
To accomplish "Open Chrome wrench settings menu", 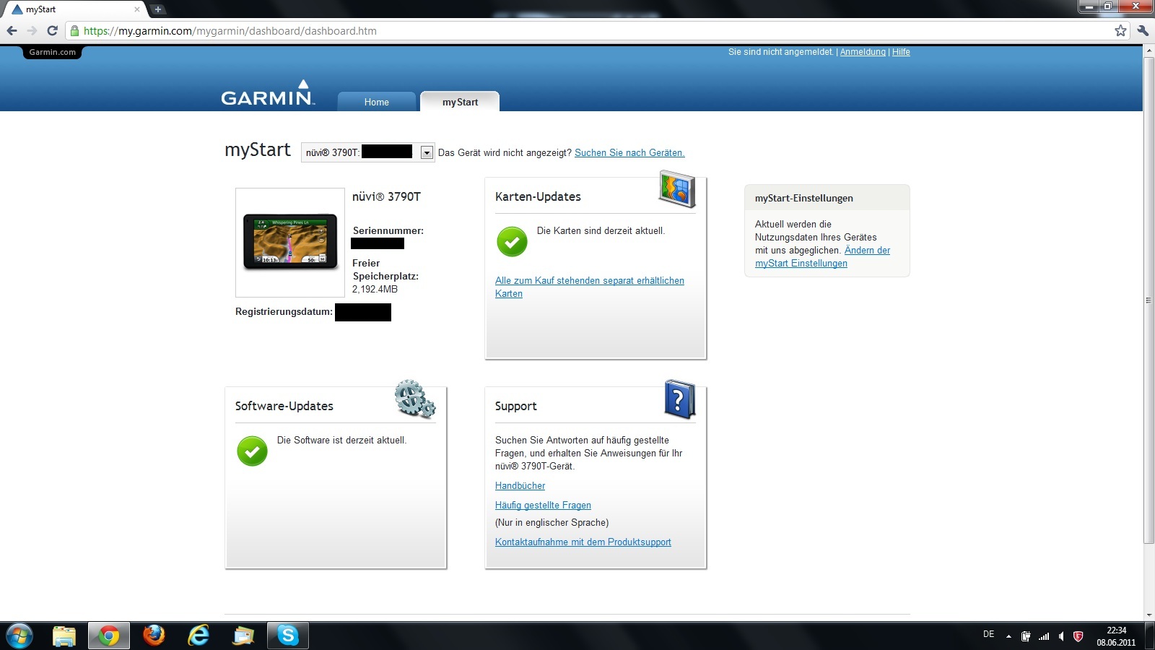I will tap(1143, 30).
